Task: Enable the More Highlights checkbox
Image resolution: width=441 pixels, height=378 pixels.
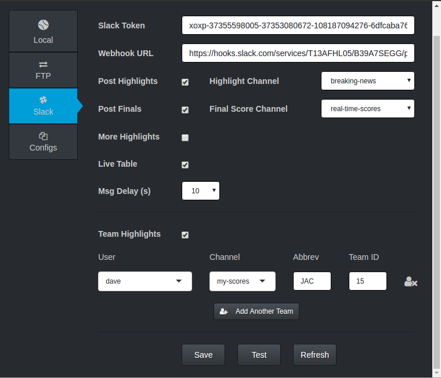Action: (185, 138)
